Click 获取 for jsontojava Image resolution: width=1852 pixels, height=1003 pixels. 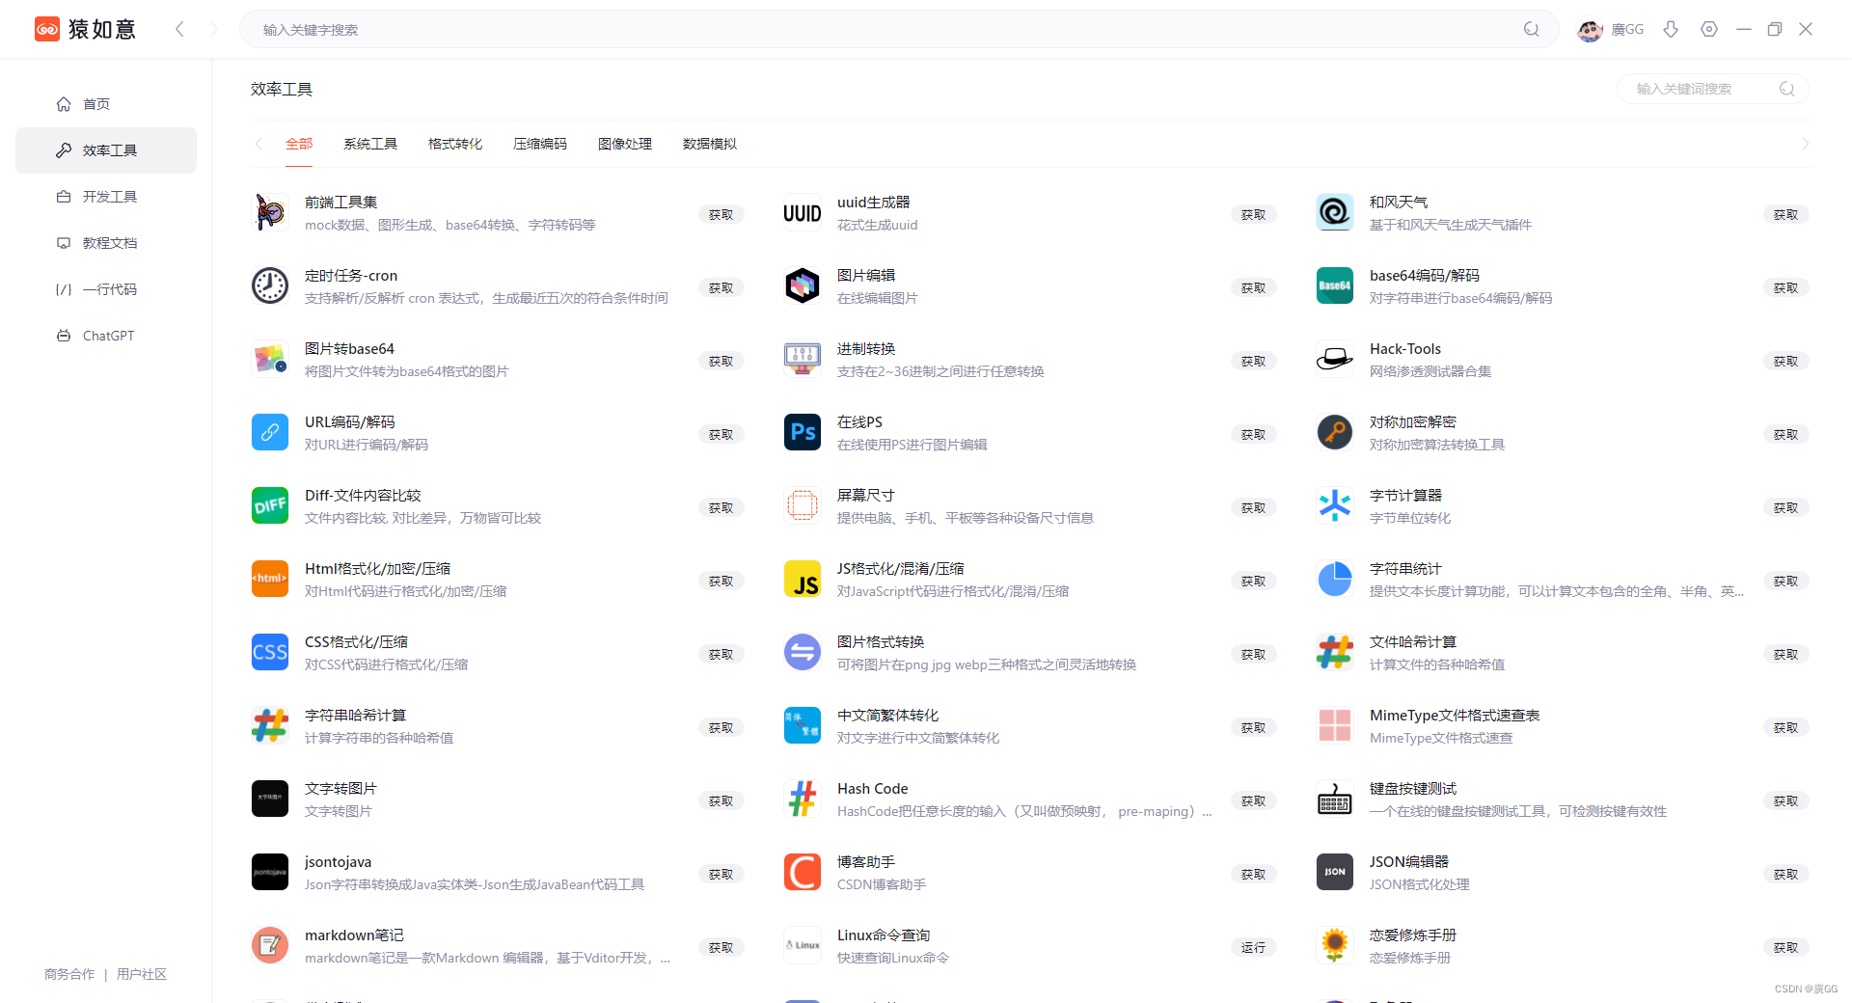(722, 874)
